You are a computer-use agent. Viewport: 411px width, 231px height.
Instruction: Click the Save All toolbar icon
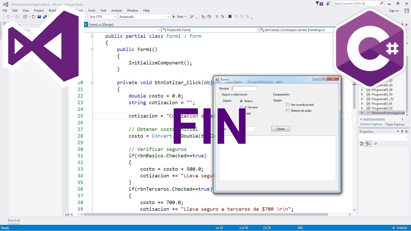tap(45, 17)
